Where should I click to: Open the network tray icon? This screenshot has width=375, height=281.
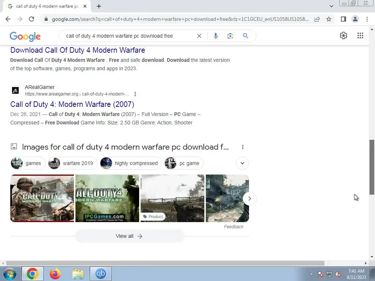[x=329, y=274]
